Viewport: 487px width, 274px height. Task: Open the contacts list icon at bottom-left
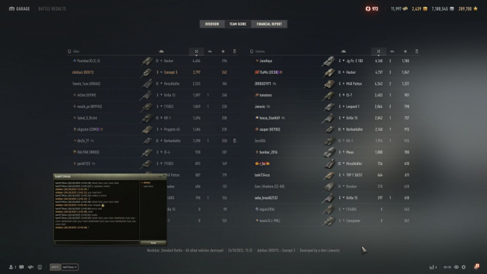click(x=12, y=267)
